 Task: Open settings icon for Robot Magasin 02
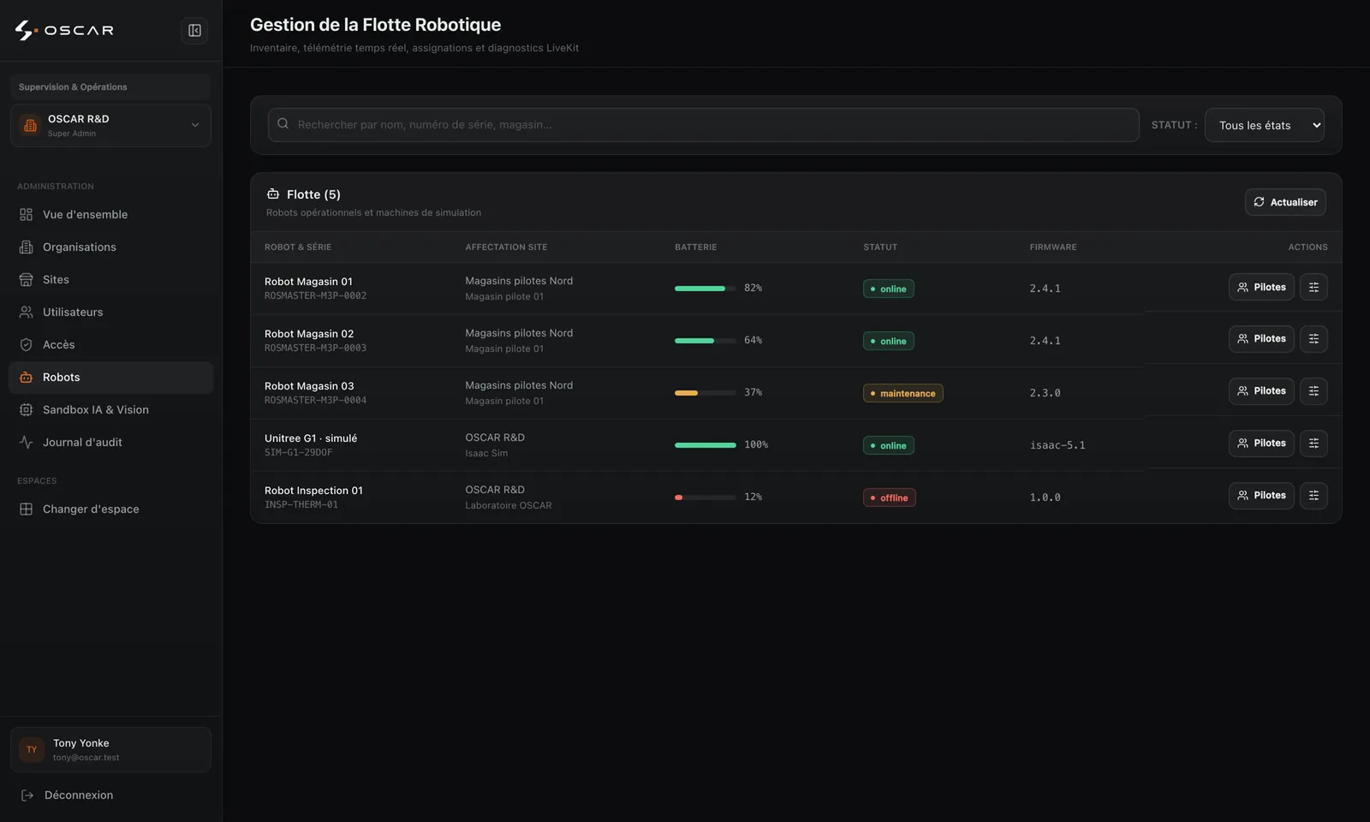[x=1313, y=339]
